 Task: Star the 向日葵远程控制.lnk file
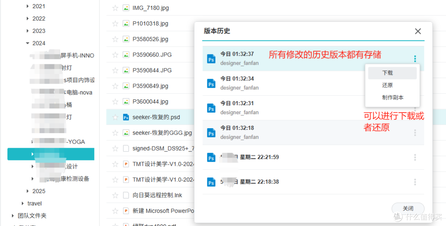pos(115,195)
